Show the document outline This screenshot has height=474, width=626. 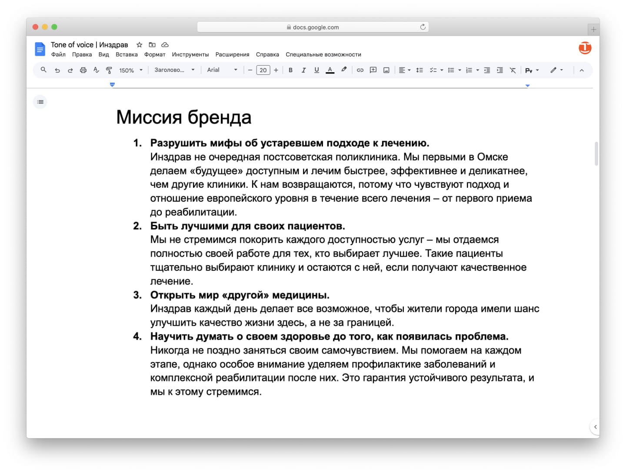pos(40,102)
